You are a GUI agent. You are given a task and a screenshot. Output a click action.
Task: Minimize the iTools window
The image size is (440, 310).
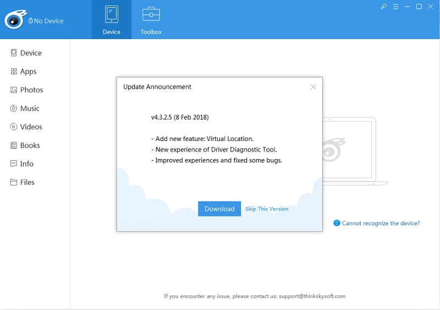coord(407,7)
